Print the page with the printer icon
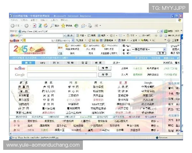Image resolution: width=192 pixels, height=153 pixels. (x=90, y=25)
